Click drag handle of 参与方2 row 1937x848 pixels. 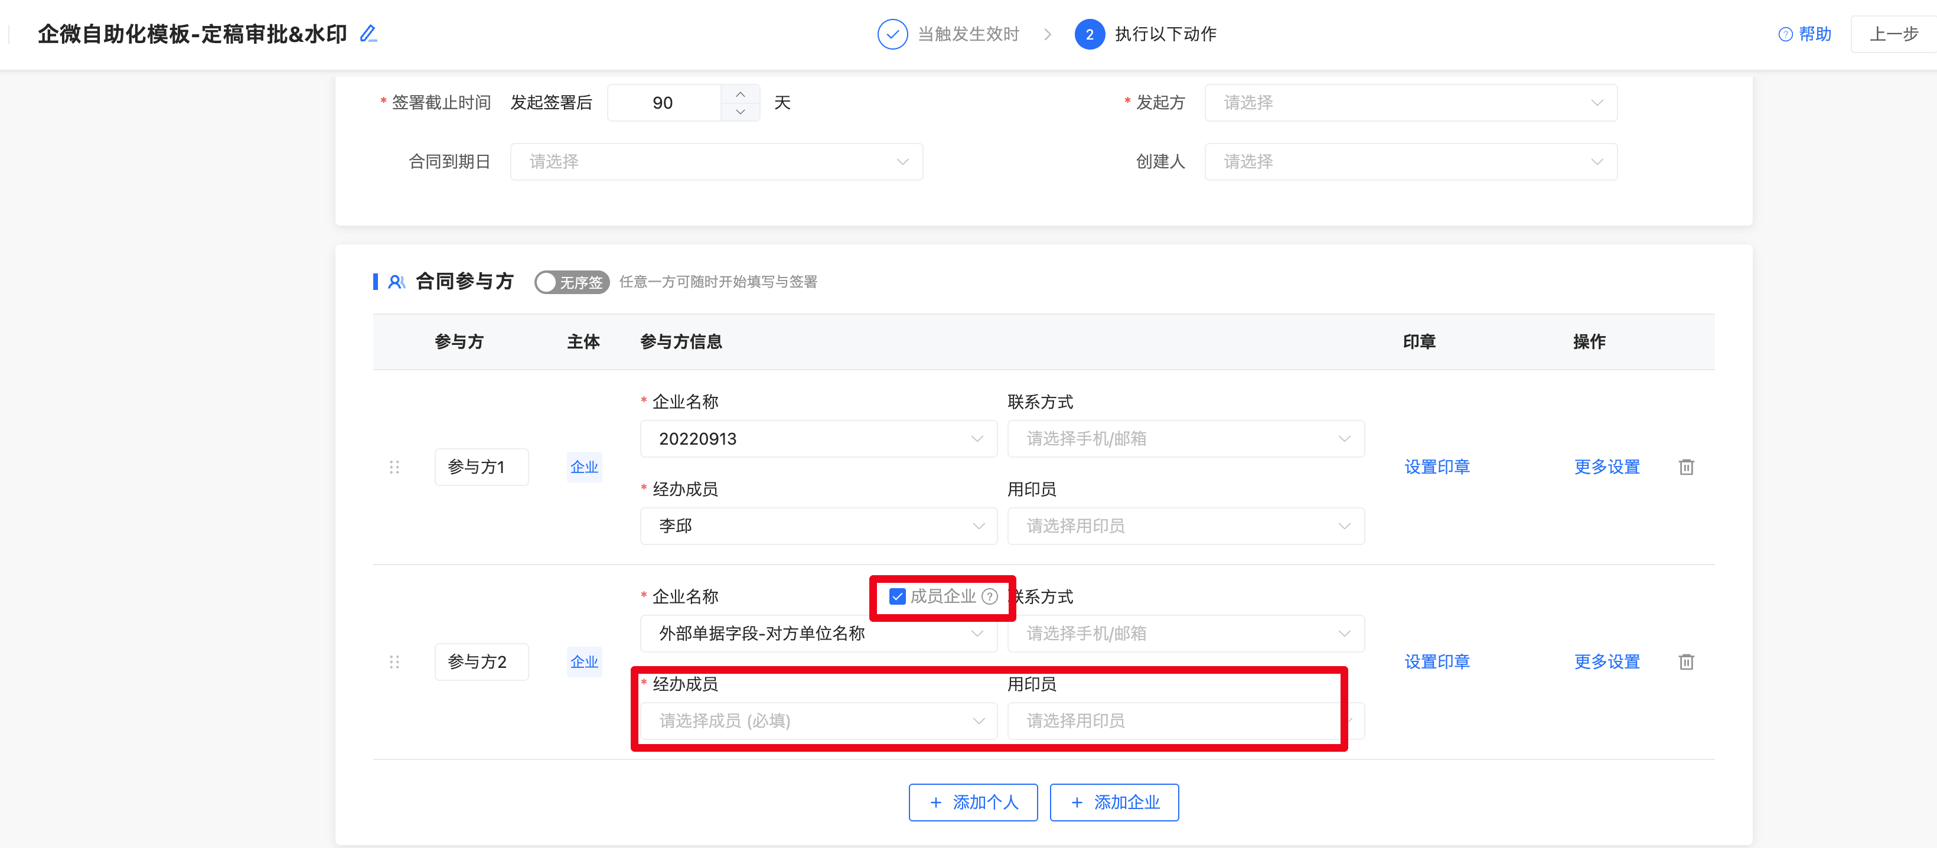pyautogui.click(x=394, y=661)
